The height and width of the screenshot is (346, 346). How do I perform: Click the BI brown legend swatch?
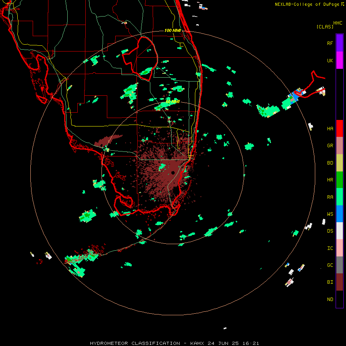(x=339, y=282)
